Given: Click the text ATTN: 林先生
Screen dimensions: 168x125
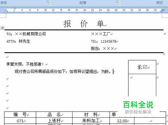Looking at the screenshot, I should [18, 41].
